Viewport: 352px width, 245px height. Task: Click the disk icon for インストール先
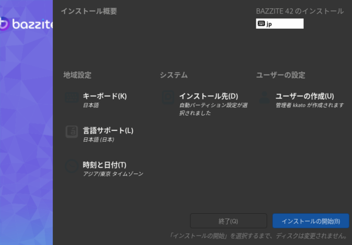pos(168,98)
